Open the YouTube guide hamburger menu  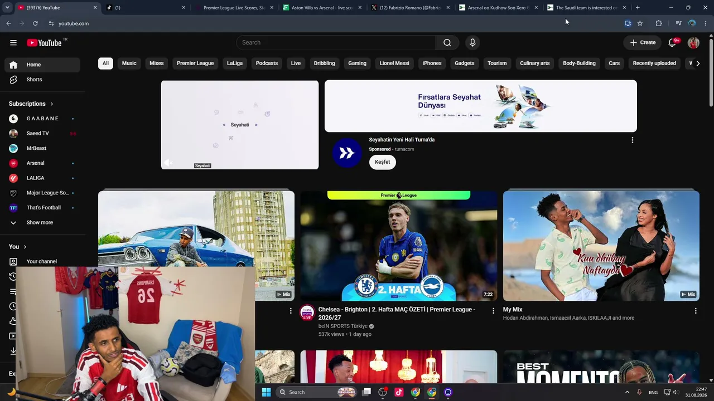(13, 43)
